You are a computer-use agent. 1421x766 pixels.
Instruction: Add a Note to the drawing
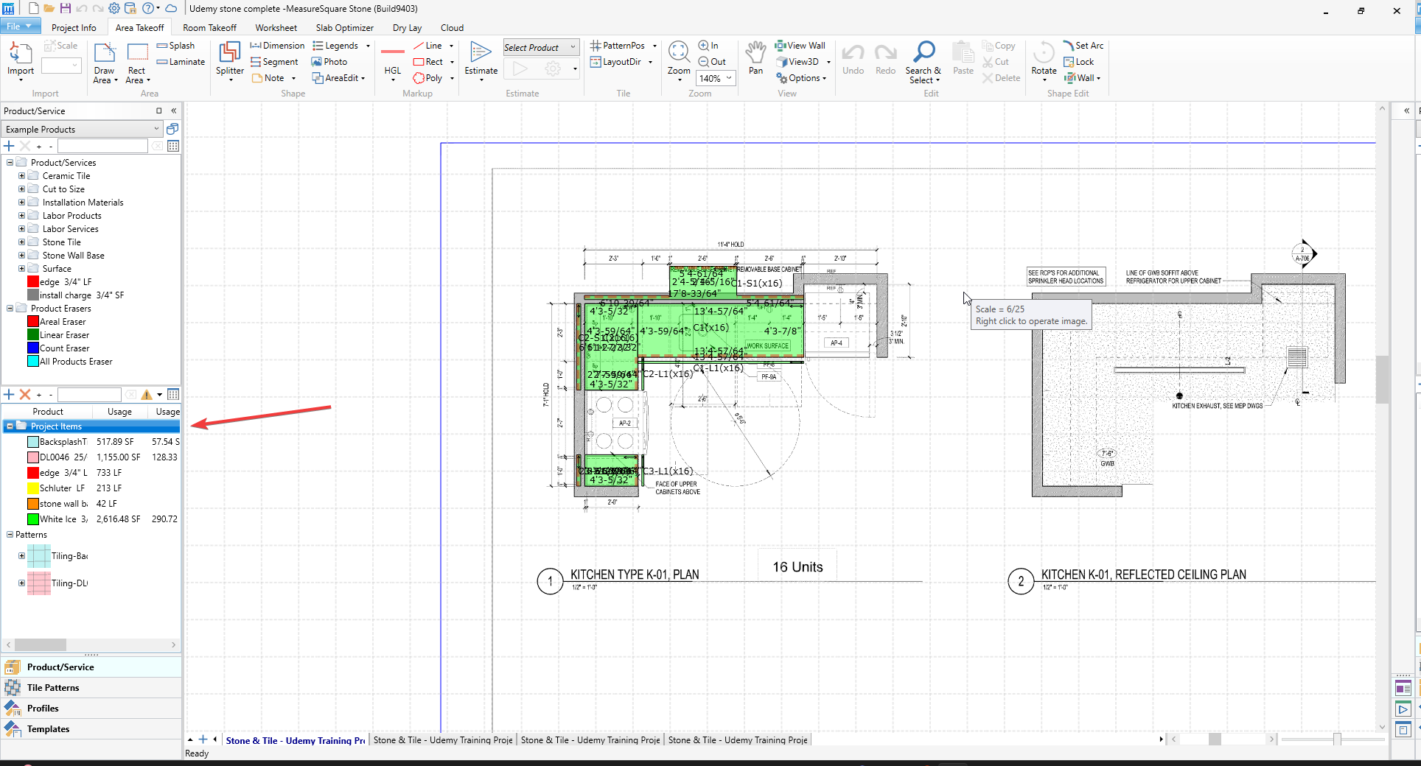(x=274, y=78)
